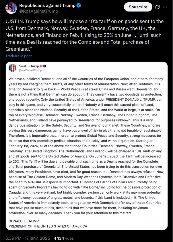This screenshot has height=242, width=173.
Task: Click the Traduire le post link
Action: [19, 56]
